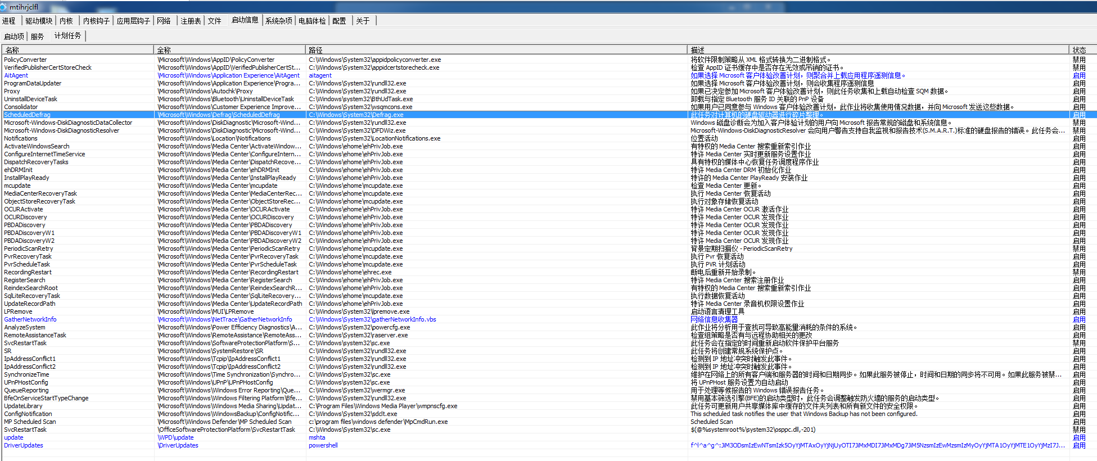Open the 驱动模块 tab
Screen dimensions: 1097x461
[39, 21]
